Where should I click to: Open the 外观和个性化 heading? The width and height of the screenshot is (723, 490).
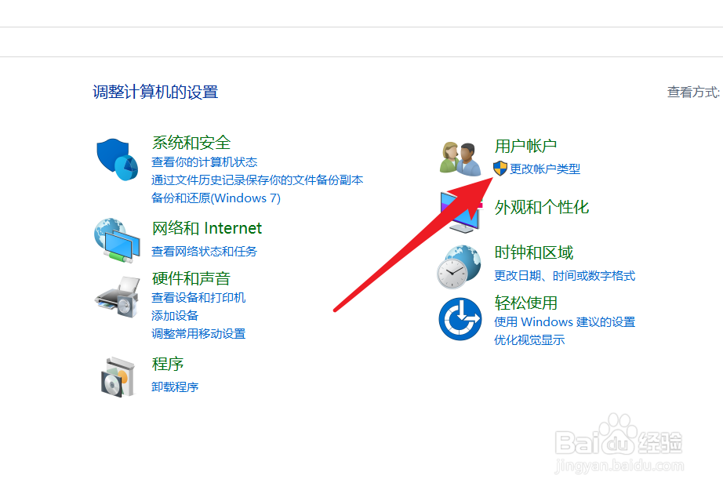pyautogui.click(x=542, y=208)
